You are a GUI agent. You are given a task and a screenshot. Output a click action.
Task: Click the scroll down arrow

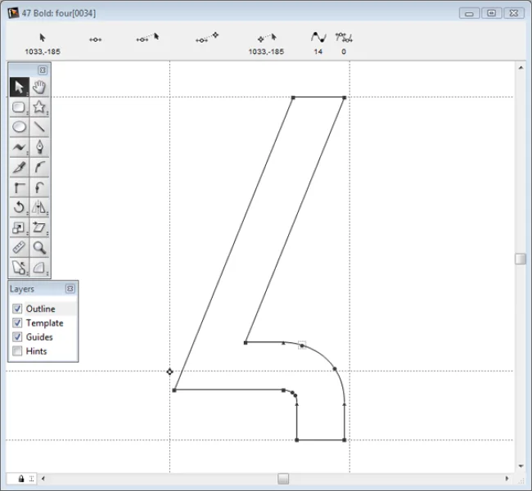(521, 466)
